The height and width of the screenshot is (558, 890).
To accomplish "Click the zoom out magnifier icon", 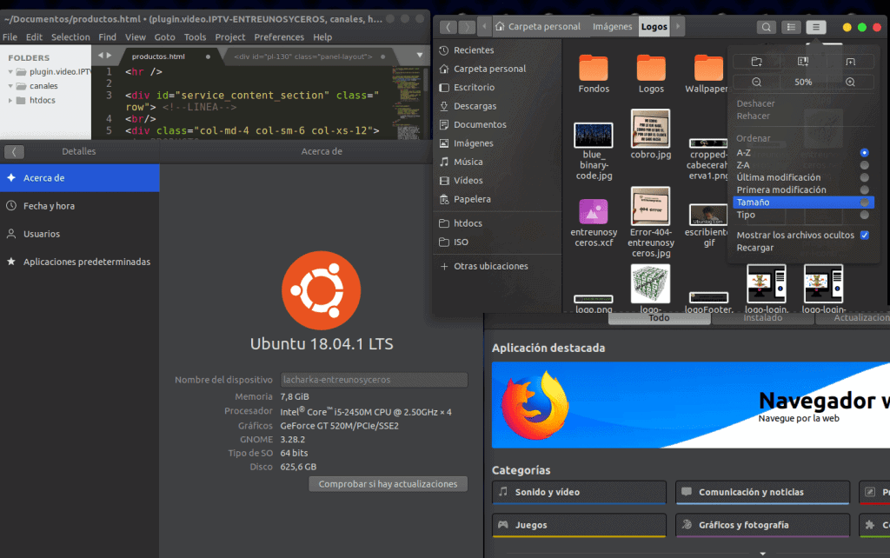I will [757, 83].
